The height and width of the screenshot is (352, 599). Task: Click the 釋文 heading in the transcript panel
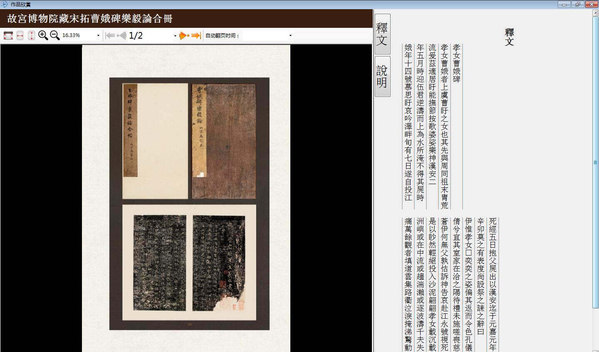click(x=509, y=37)
